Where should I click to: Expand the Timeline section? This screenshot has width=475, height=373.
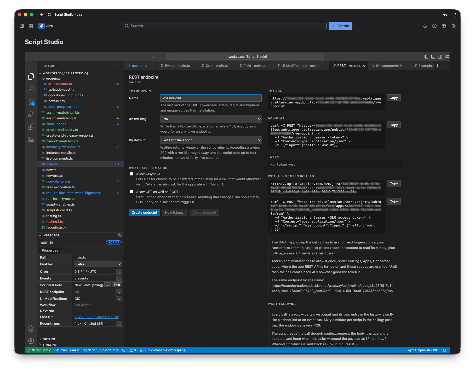click(x=49, y=345)
